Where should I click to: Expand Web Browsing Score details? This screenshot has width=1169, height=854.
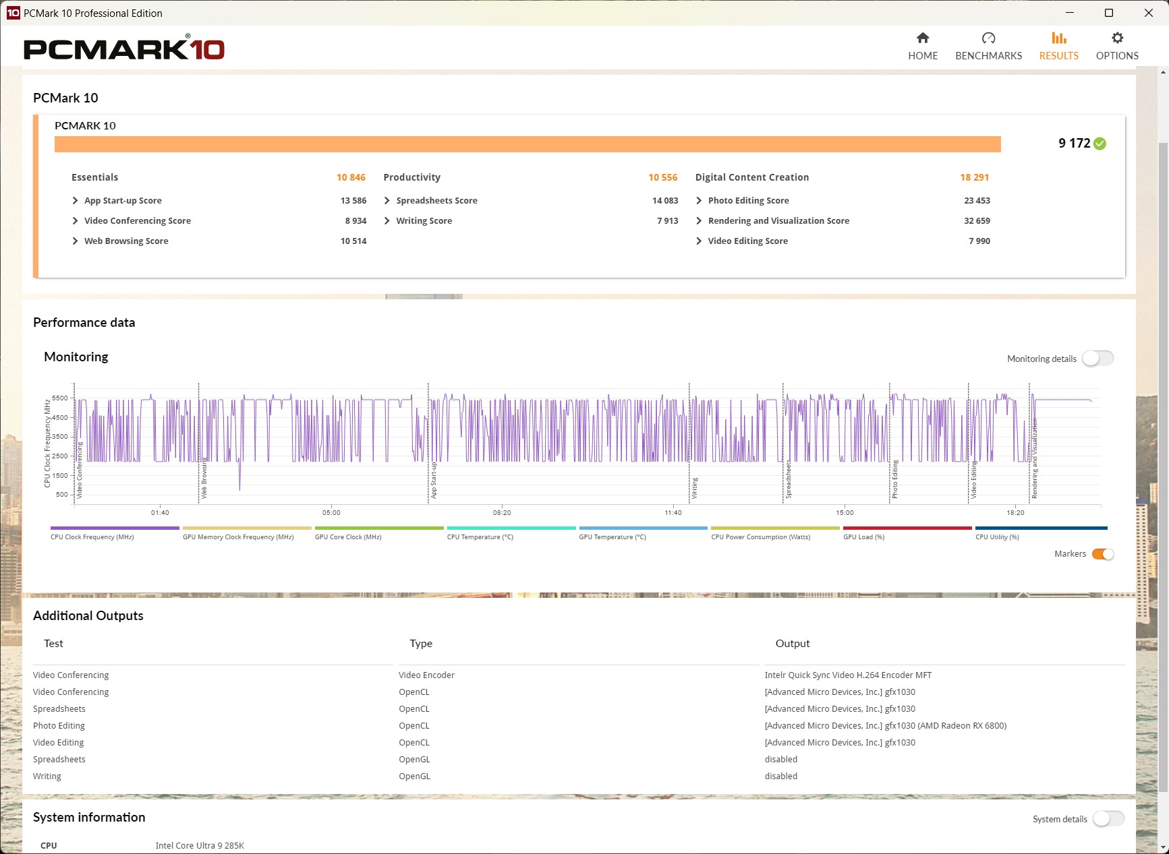[x=76, y=241]
